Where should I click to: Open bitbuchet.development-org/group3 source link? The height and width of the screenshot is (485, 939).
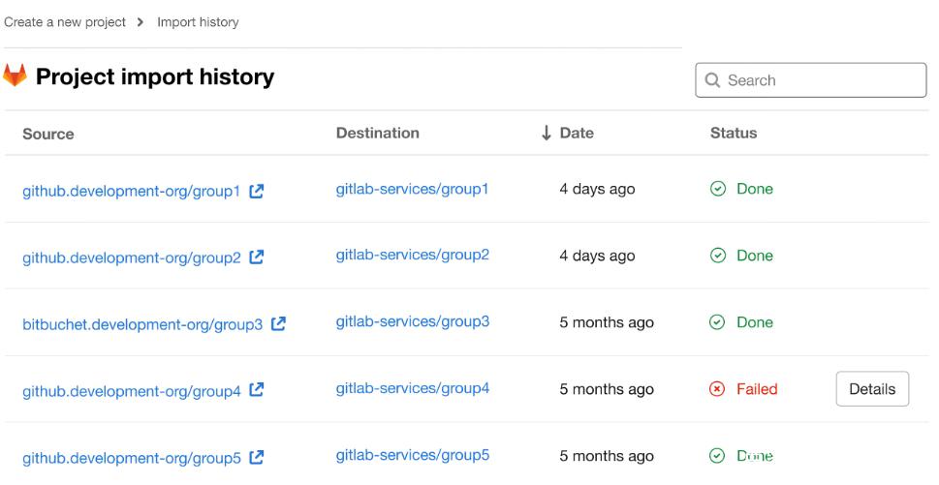(x=142, y=324)
